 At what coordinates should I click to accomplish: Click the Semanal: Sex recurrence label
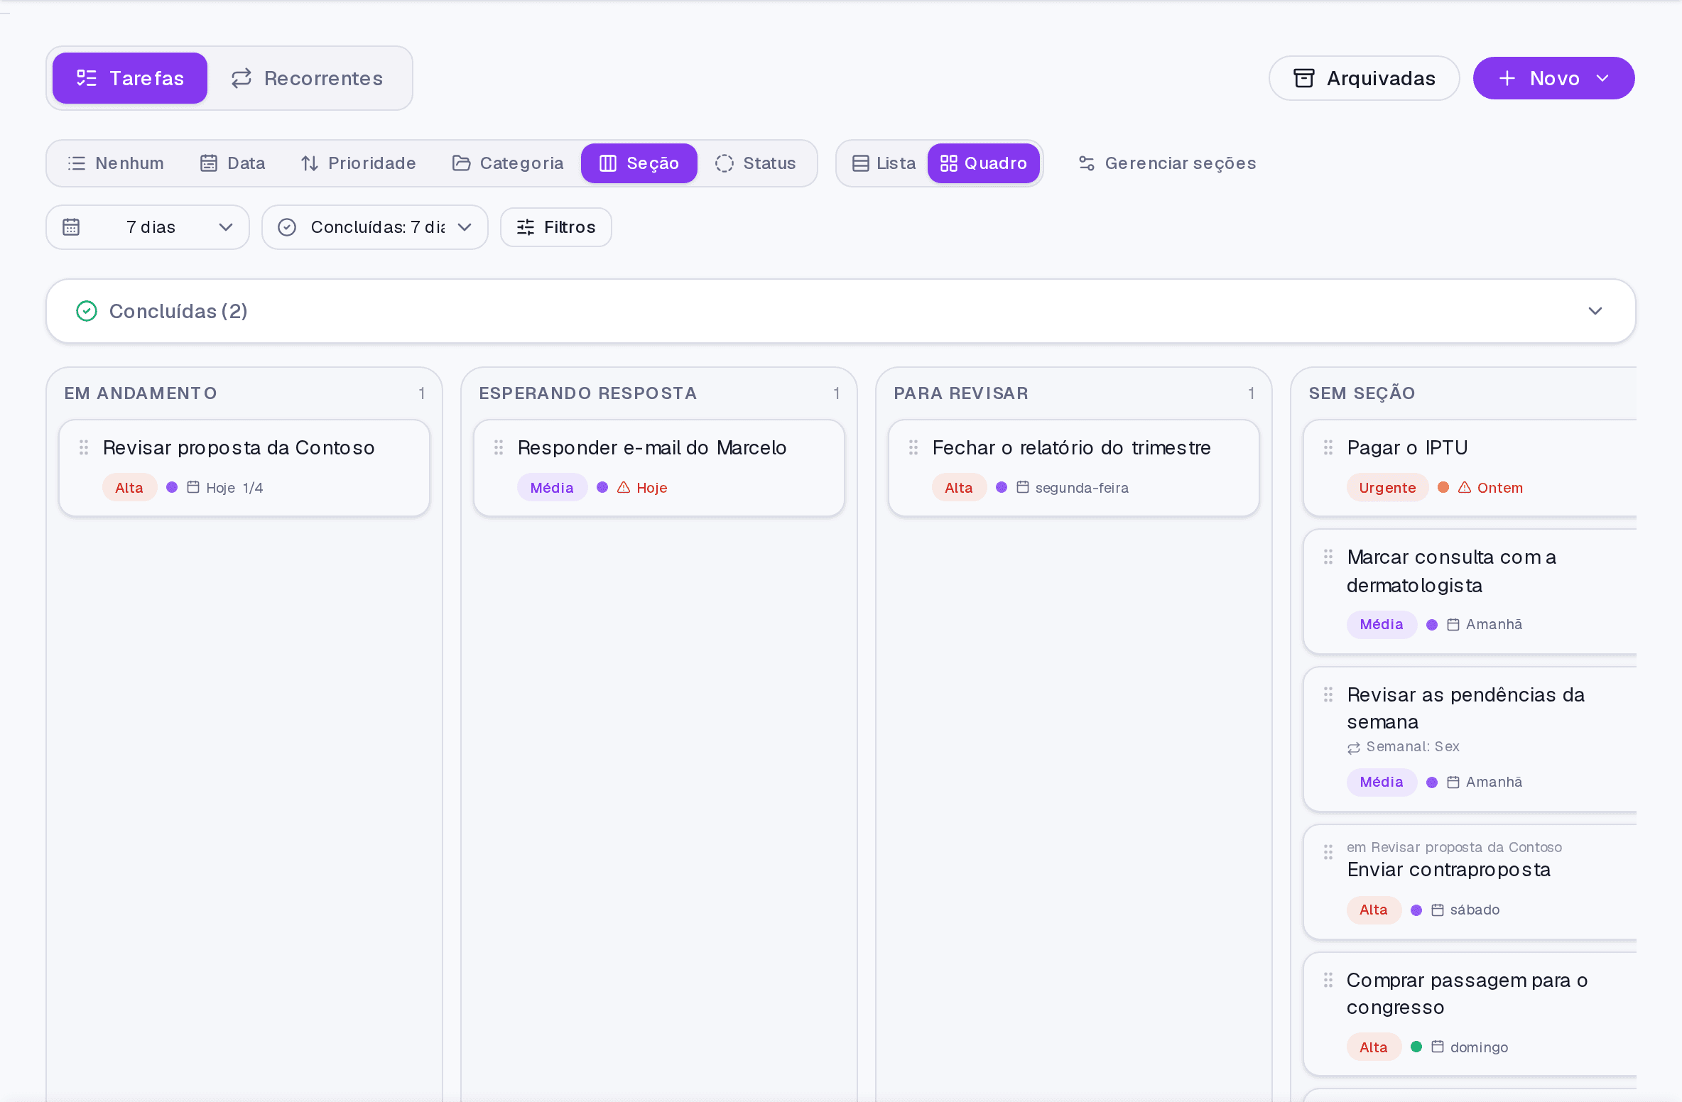click(x=1413, y=747)
